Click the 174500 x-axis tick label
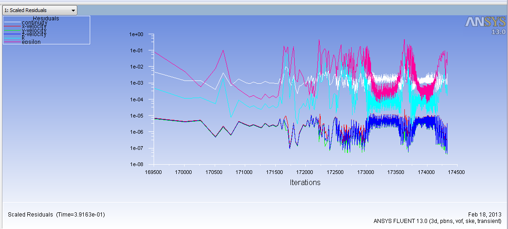The height and width of the screenshot is (229, 508). (x=457, y=172)
